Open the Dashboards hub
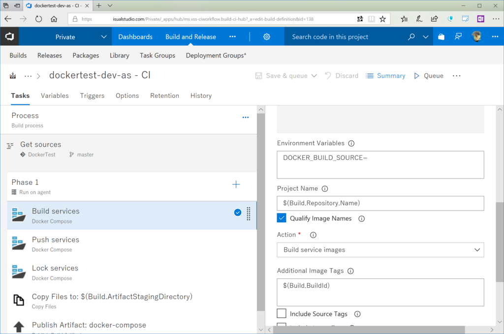 tap(135, 36)
